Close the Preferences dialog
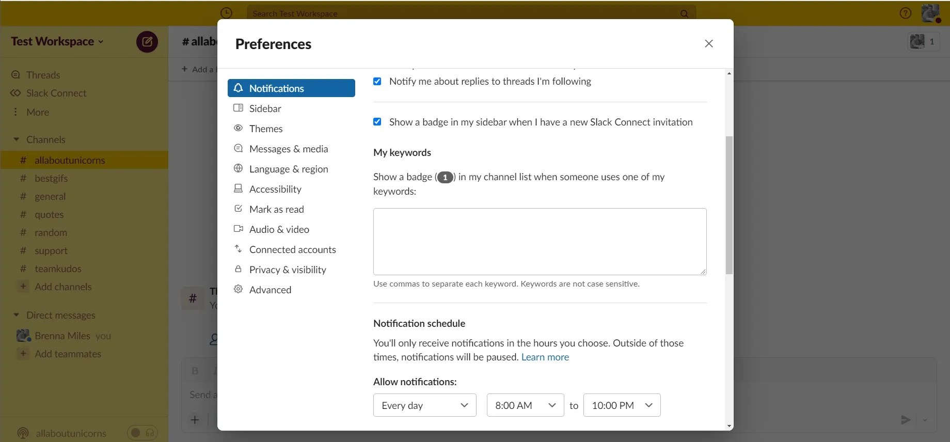Image resolution: width=950 pixels, height=442 pixels. tap(709, 44)
